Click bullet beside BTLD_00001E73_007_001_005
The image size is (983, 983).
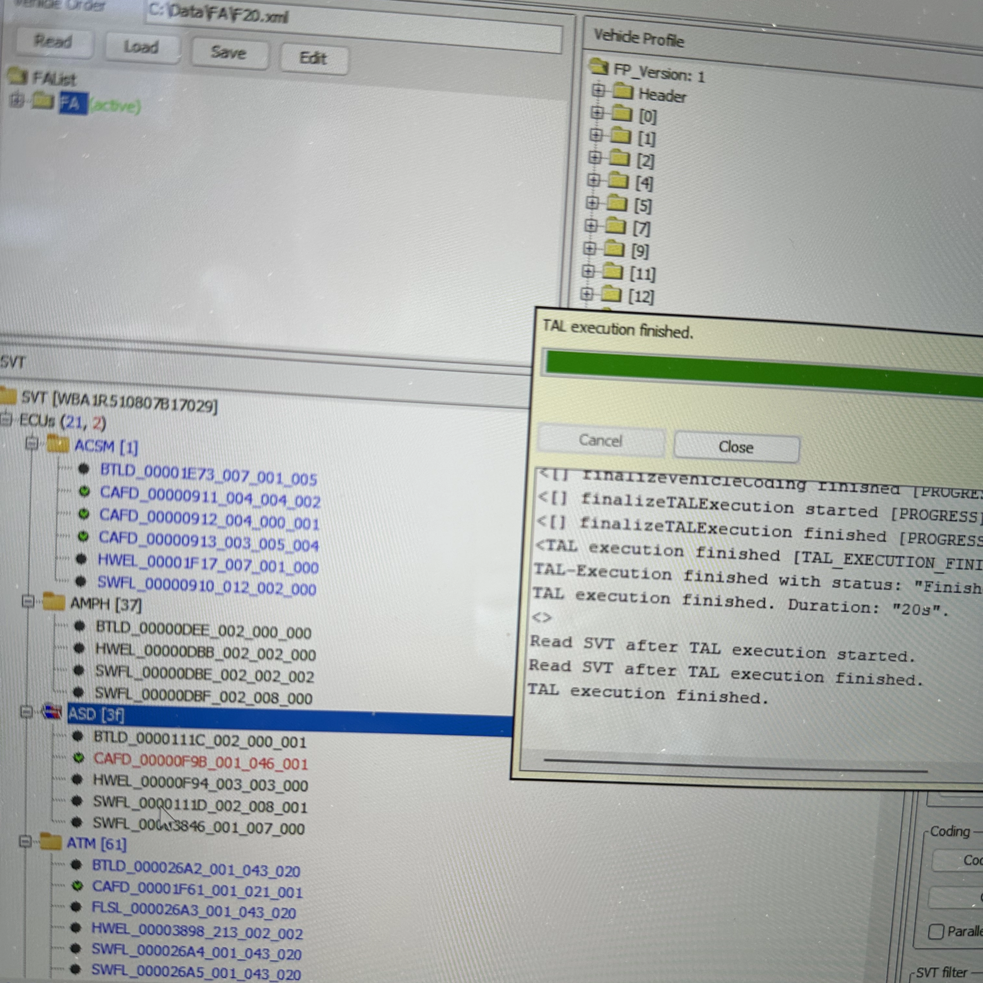click(x=84, y=469)
